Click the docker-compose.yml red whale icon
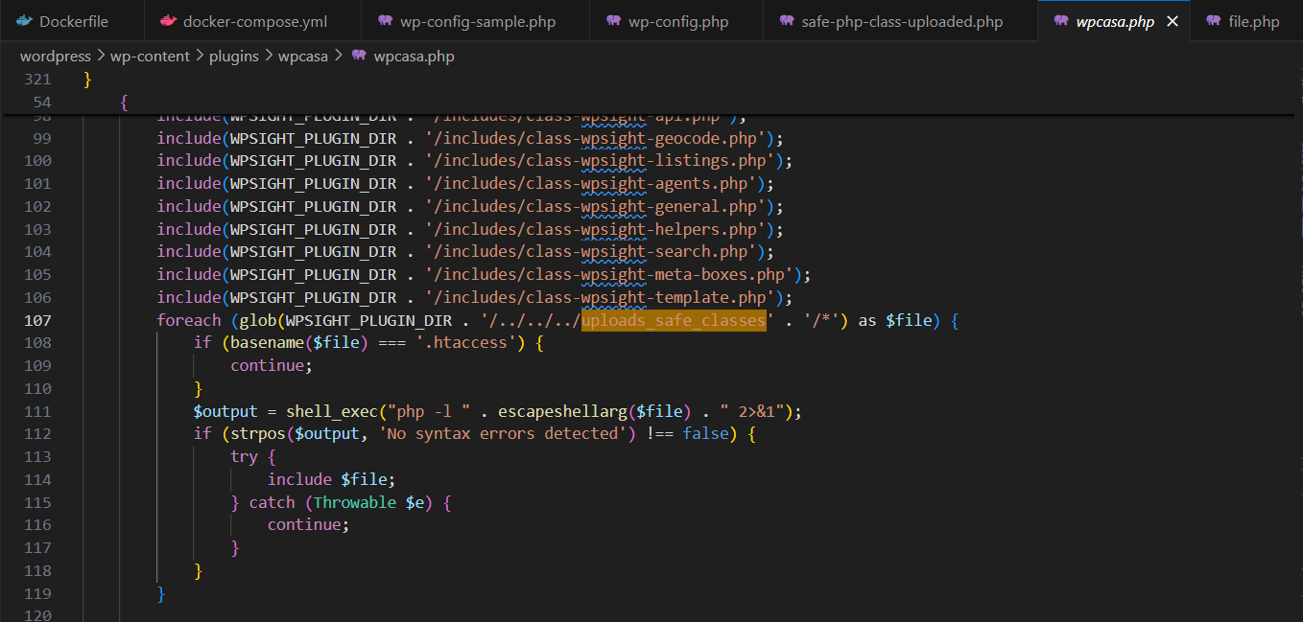This screenshot has width=1303, height=622. click(x=168, y=21)
